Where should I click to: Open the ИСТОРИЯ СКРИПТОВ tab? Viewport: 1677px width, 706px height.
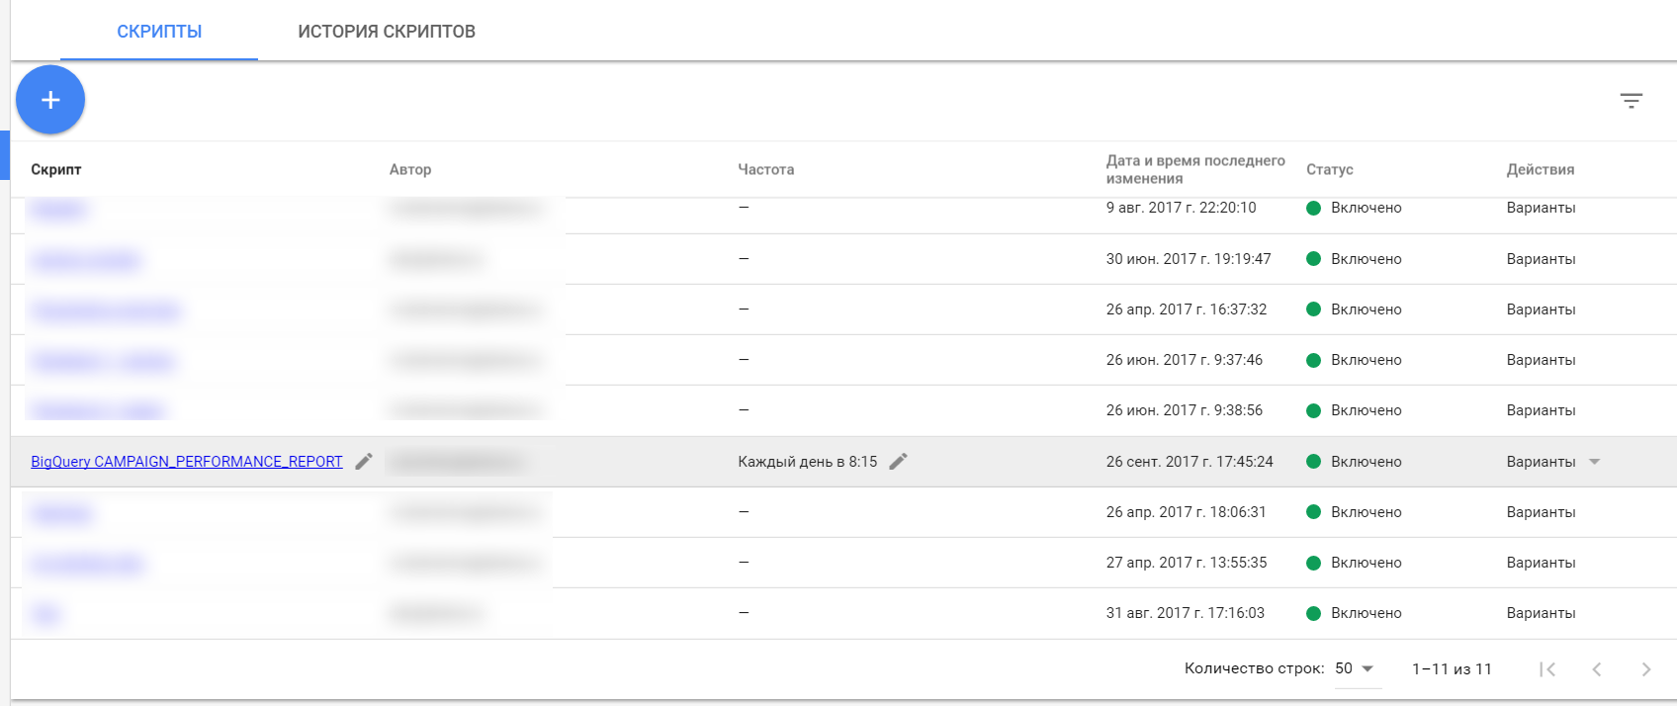[387, 32]
